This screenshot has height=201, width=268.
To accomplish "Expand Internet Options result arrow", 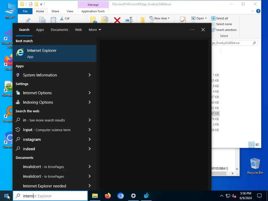I will coord(90,93).
